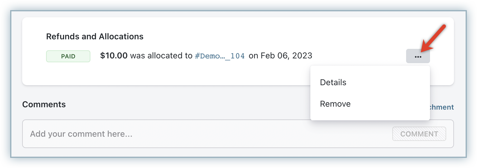477x168 pixels.
Task: Click the partially hidden attachment link
Action: [x=442, y=107]
